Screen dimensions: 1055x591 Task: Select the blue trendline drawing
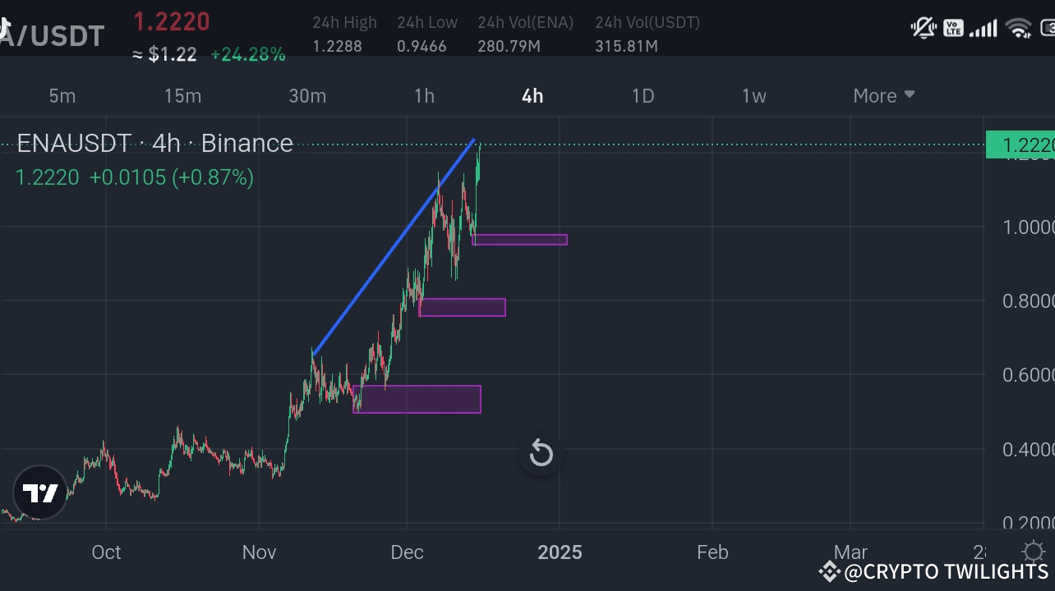coord(394,246)
